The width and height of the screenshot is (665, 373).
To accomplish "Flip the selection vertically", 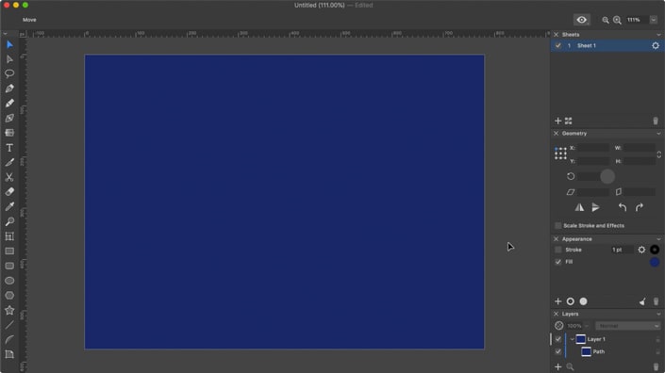I will 595,207.
